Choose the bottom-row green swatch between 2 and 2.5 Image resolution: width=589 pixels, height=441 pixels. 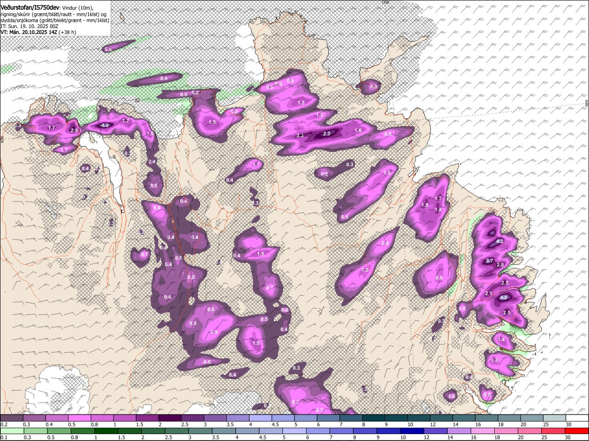coord(153,431)
